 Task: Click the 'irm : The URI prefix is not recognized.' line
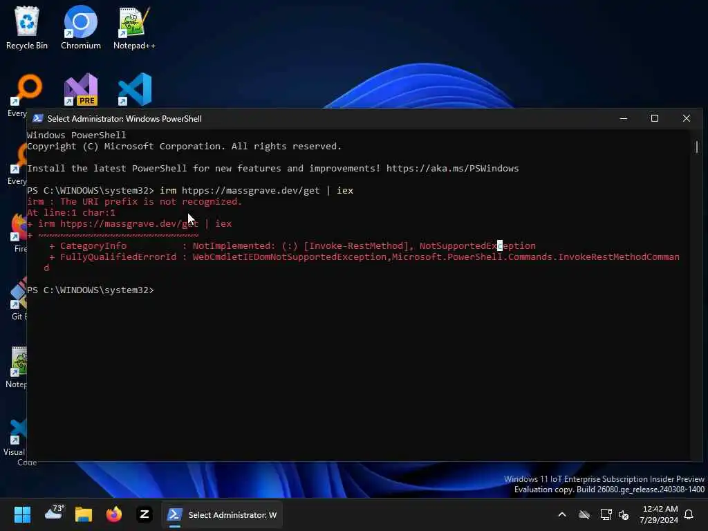click(135, 201)
